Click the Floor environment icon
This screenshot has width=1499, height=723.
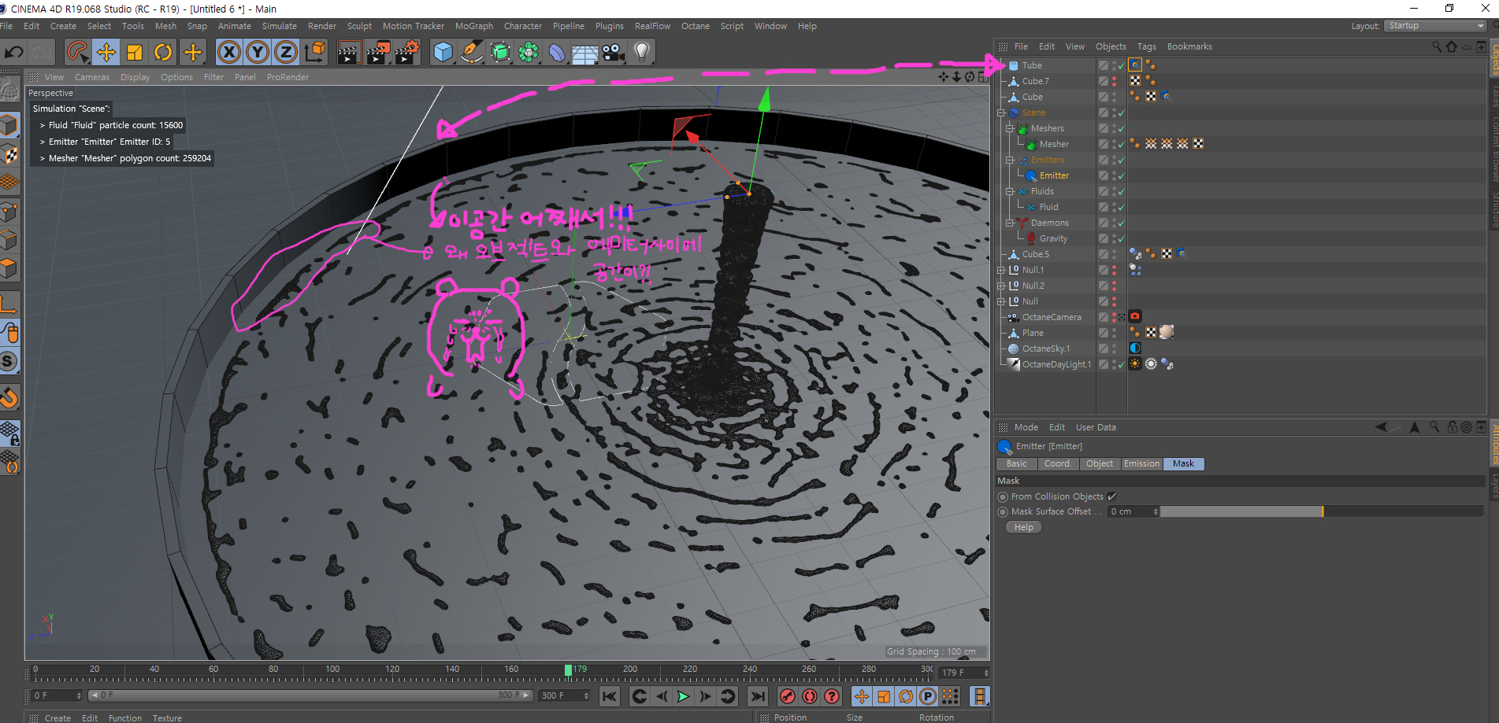coord(585,53)
